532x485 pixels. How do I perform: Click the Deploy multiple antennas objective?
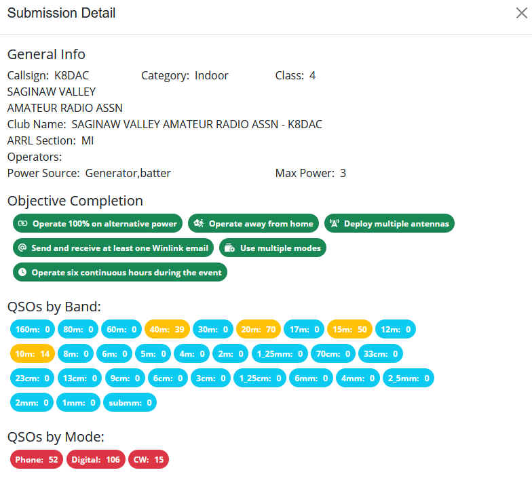389,223
